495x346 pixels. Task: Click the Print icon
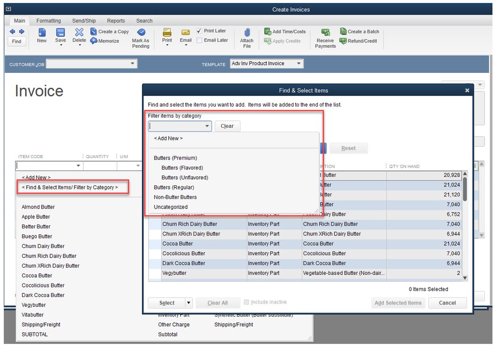[x=167, y=33]
